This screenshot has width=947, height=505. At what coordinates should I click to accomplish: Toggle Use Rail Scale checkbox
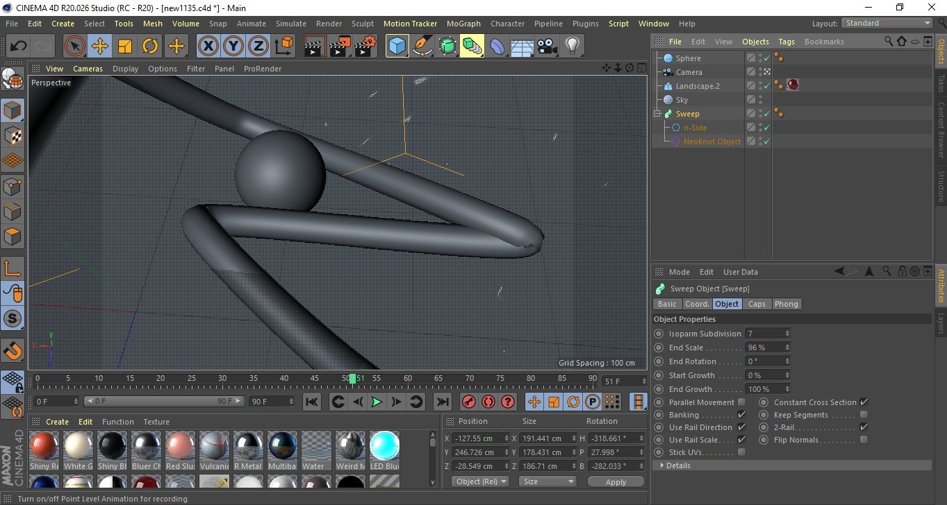(741, 440)
